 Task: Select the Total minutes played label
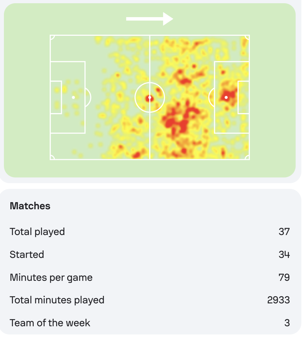[57, 300]
